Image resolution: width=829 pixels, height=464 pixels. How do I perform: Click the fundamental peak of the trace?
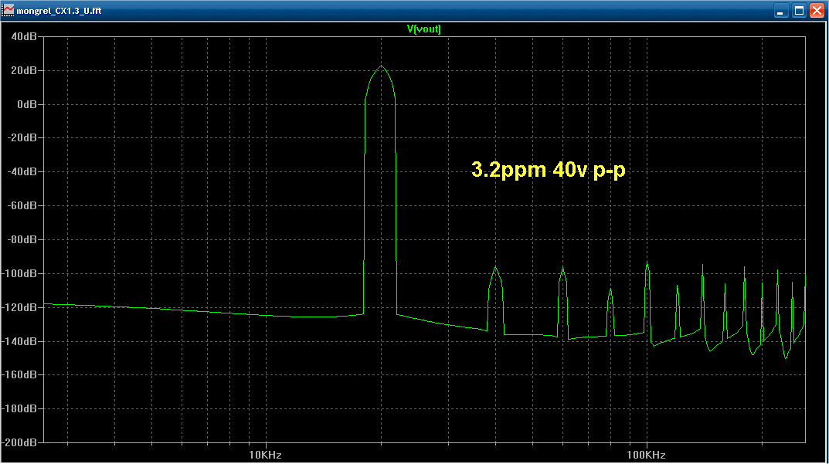click(x=381, y=66)
